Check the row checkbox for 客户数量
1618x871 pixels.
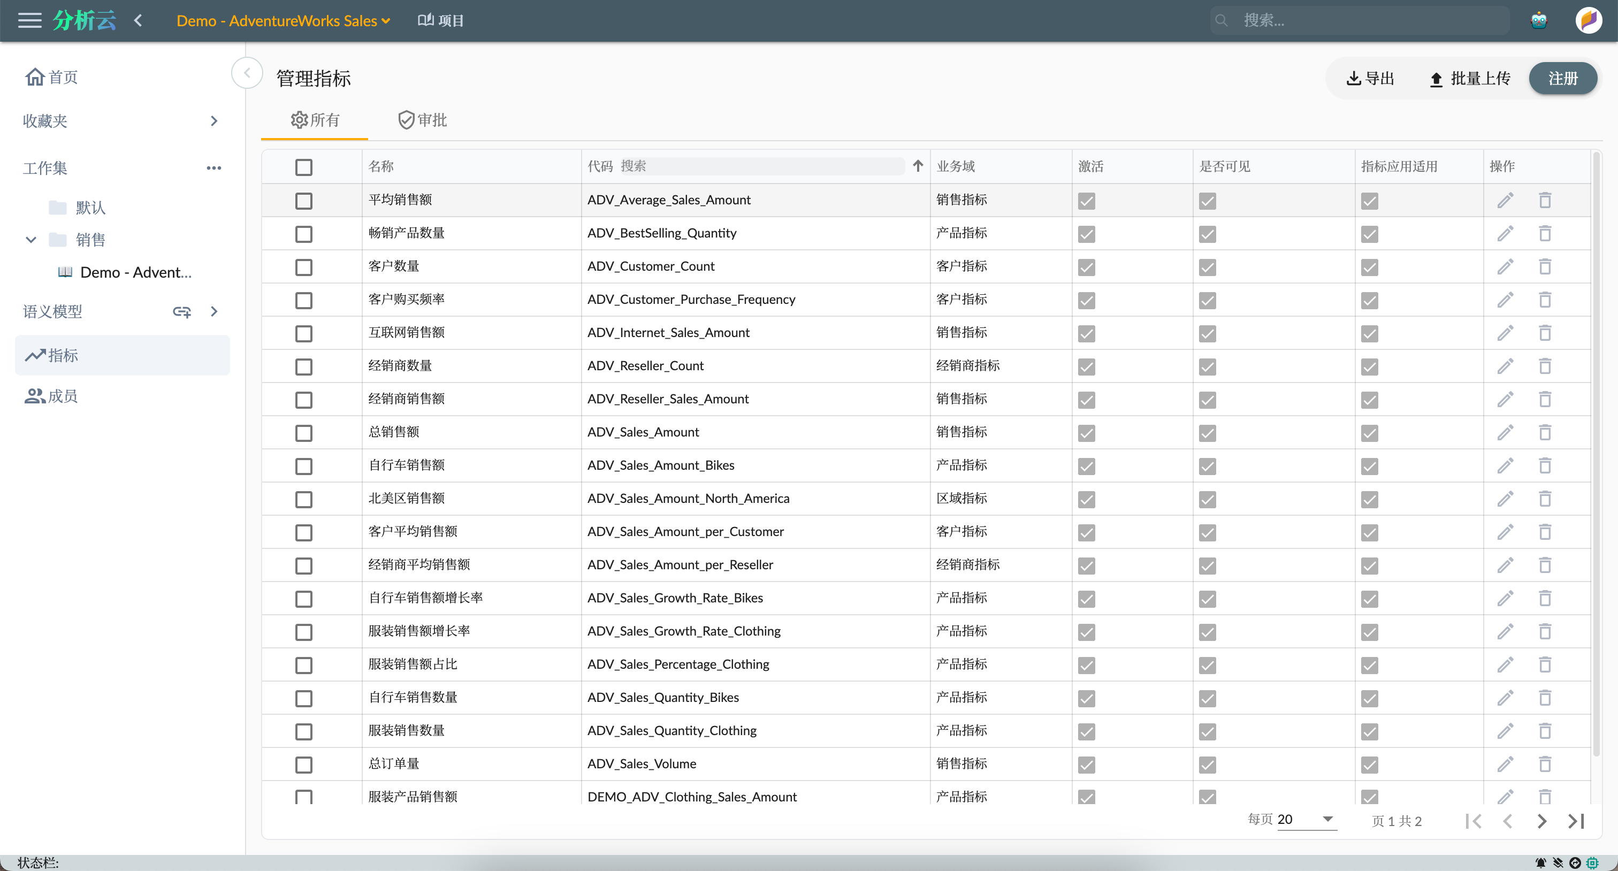pos(303,267)
